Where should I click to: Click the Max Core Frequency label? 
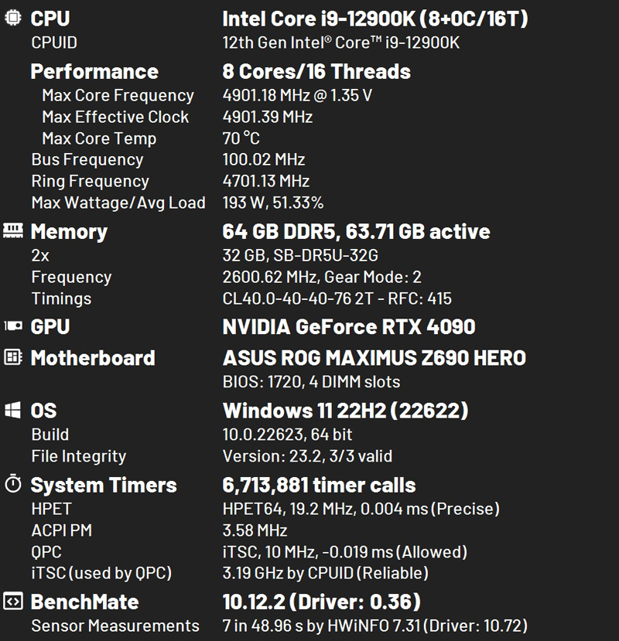click(x=118, y=96)
